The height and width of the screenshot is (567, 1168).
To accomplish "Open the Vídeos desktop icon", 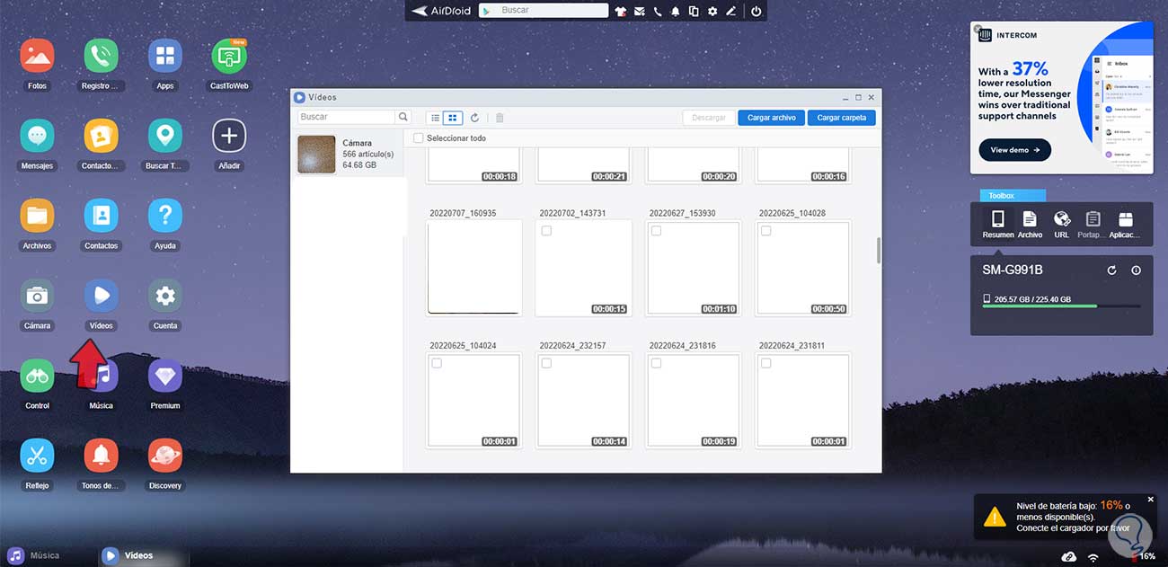I will [101, 296].
